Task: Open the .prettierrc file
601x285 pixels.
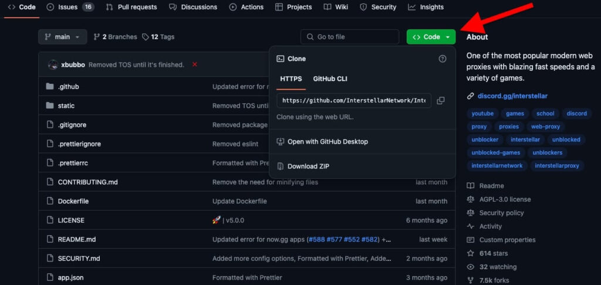Action: point(73,163)
